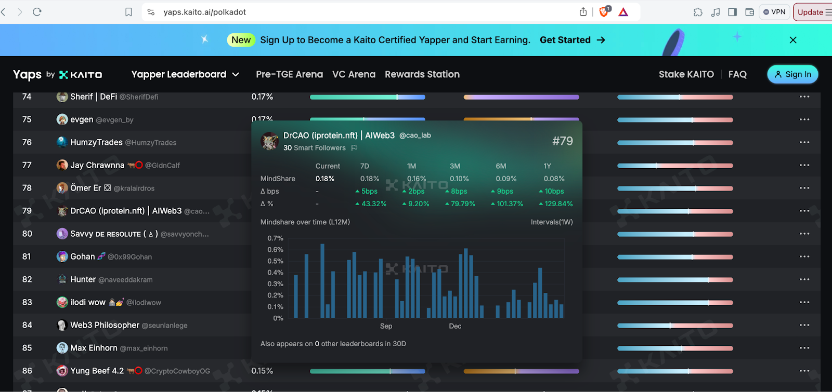
Task: Open site settings icon in address bar
Action: (x=151, y=12)
